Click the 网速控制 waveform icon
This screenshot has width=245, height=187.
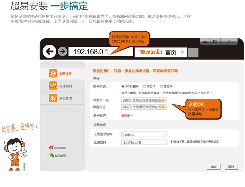tap(53, 86)
